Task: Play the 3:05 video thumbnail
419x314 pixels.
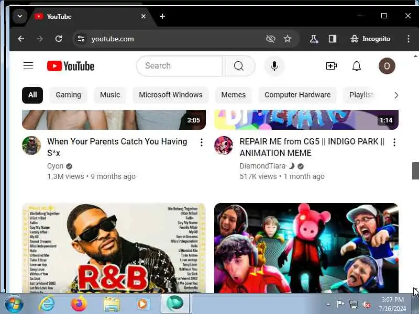Action: tap(114, 120)
